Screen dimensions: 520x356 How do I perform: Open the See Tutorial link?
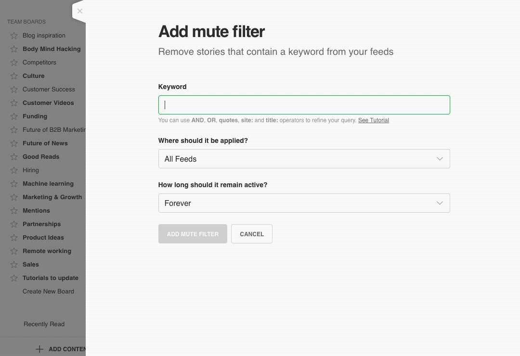pos(373,120)
